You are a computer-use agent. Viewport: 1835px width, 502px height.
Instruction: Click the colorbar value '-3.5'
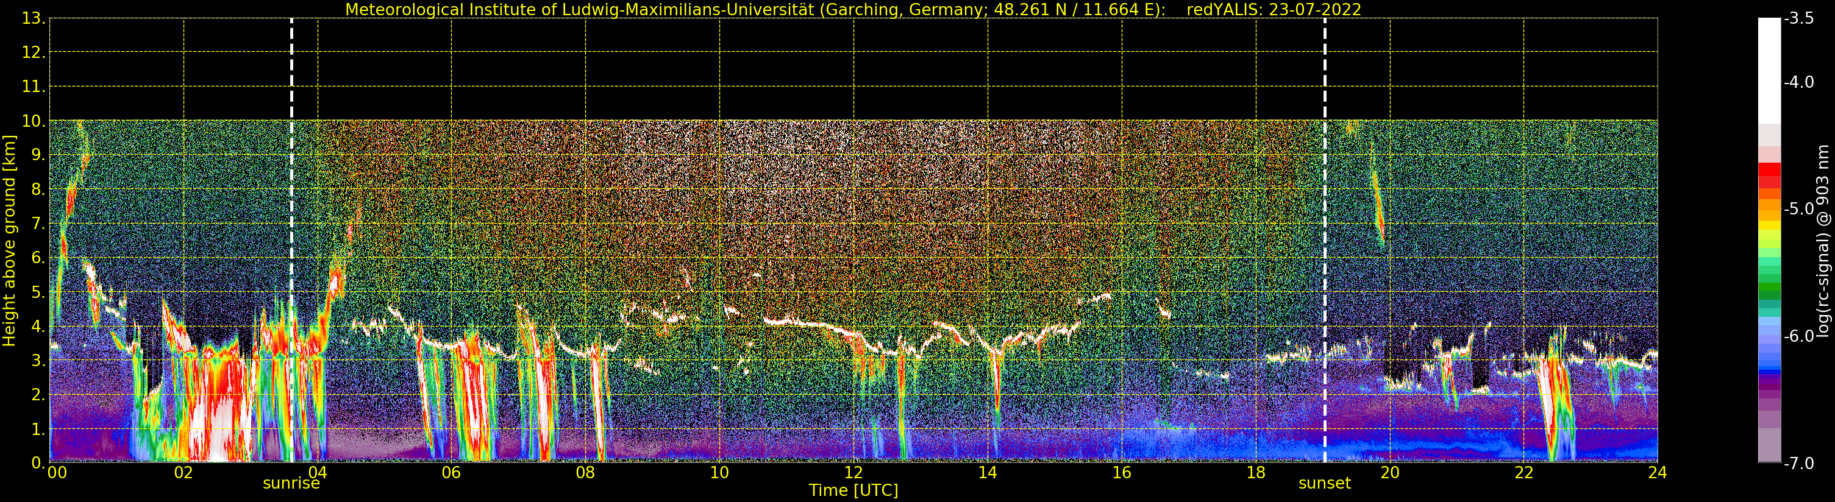[1798, 18]
